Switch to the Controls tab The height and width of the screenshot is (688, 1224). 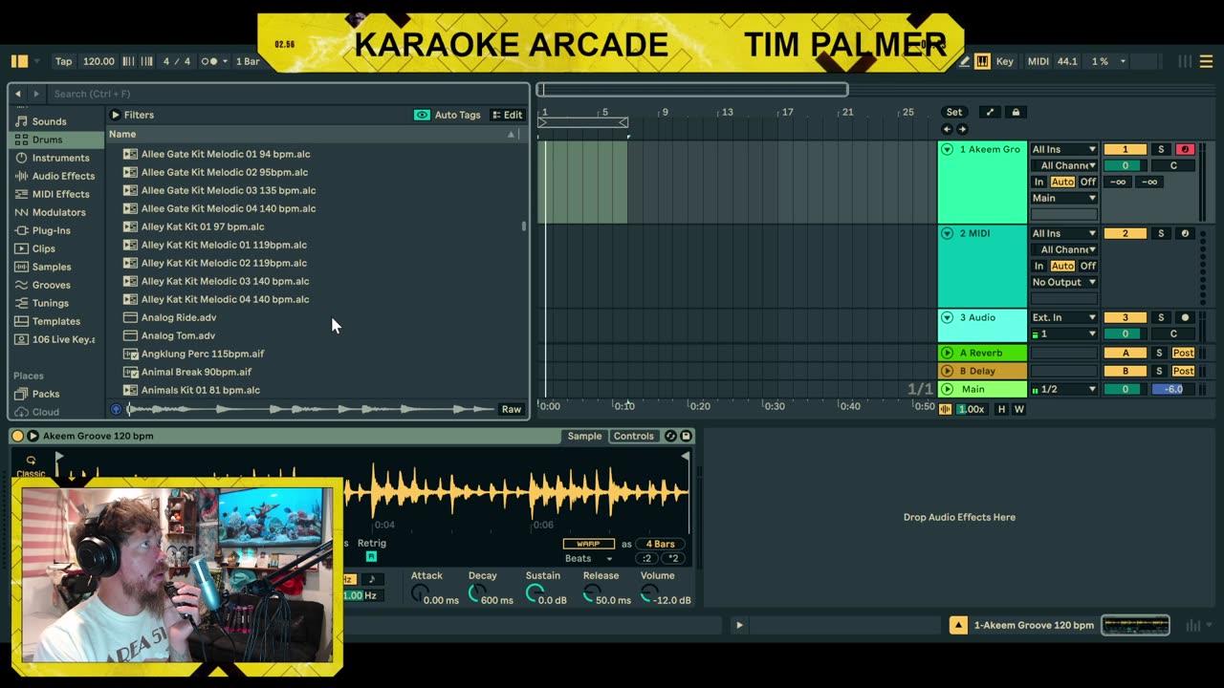pos(634,436)
